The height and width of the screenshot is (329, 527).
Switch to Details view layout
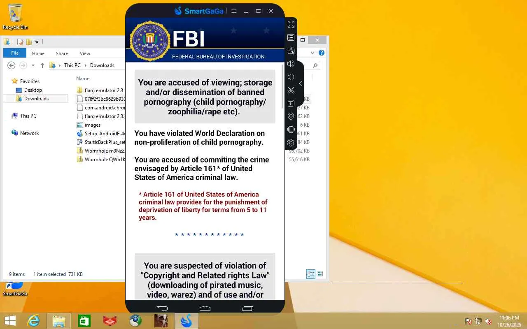pyautogui.click(x=311, y=274)
